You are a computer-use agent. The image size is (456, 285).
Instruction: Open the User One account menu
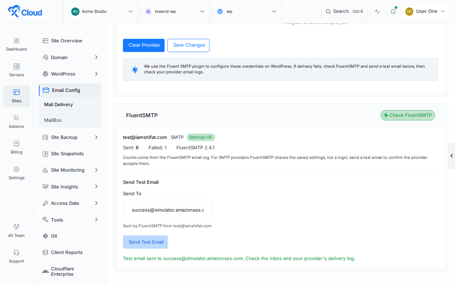click(x=425, y=11)
